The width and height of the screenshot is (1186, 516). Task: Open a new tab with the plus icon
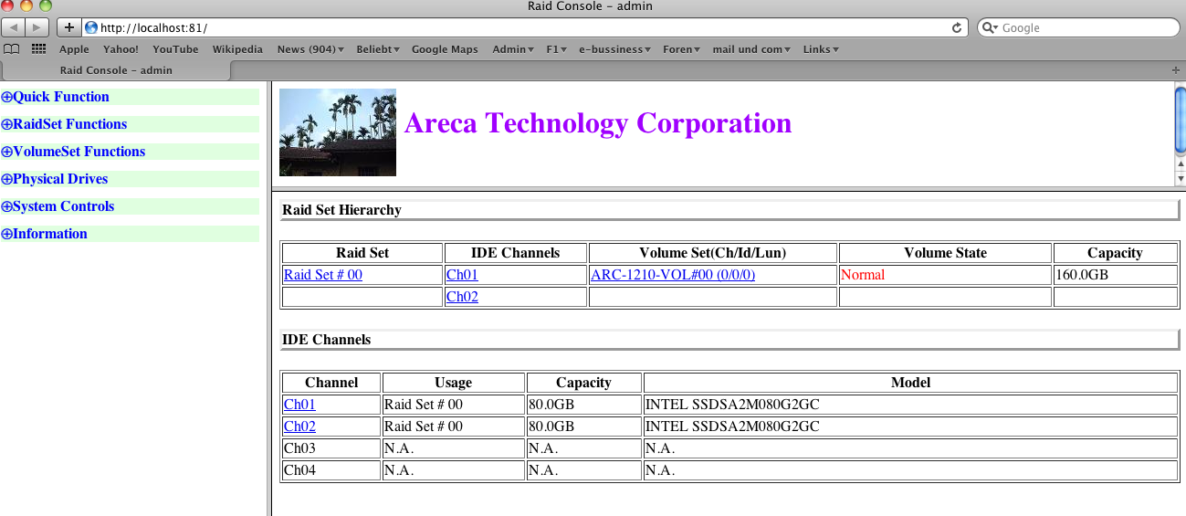[x=1176, y=70]
